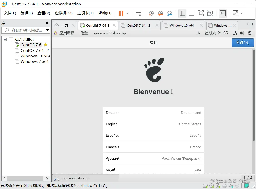
Task: Click the guest window vertical scrollbar
Action: coord(254,95)
